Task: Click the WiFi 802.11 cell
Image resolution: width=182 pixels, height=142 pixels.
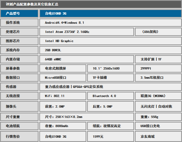Action: [63, 96]
